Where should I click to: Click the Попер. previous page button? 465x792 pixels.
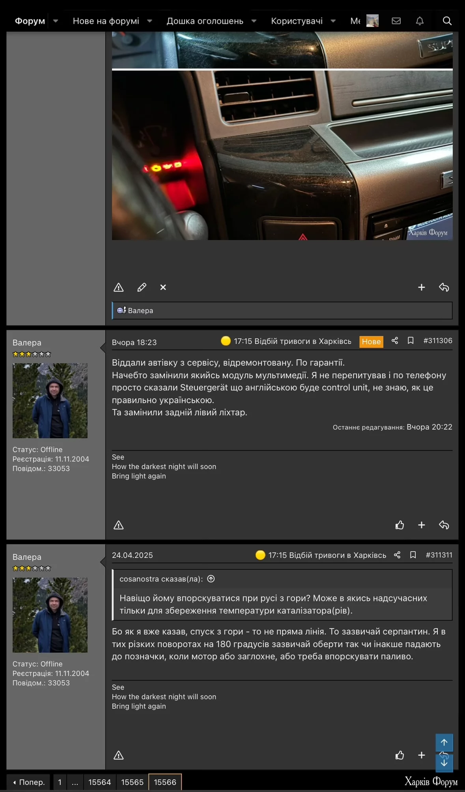(28, 782)
